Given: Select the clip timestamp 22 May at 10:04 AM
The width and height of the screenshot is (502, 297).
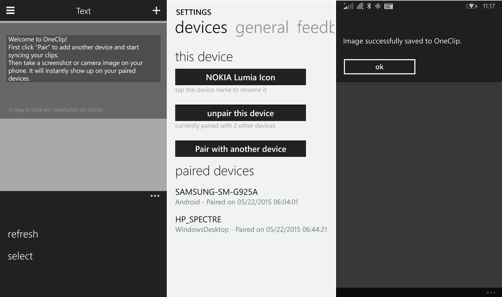Looking at the screenshot, I should point(29,110).
